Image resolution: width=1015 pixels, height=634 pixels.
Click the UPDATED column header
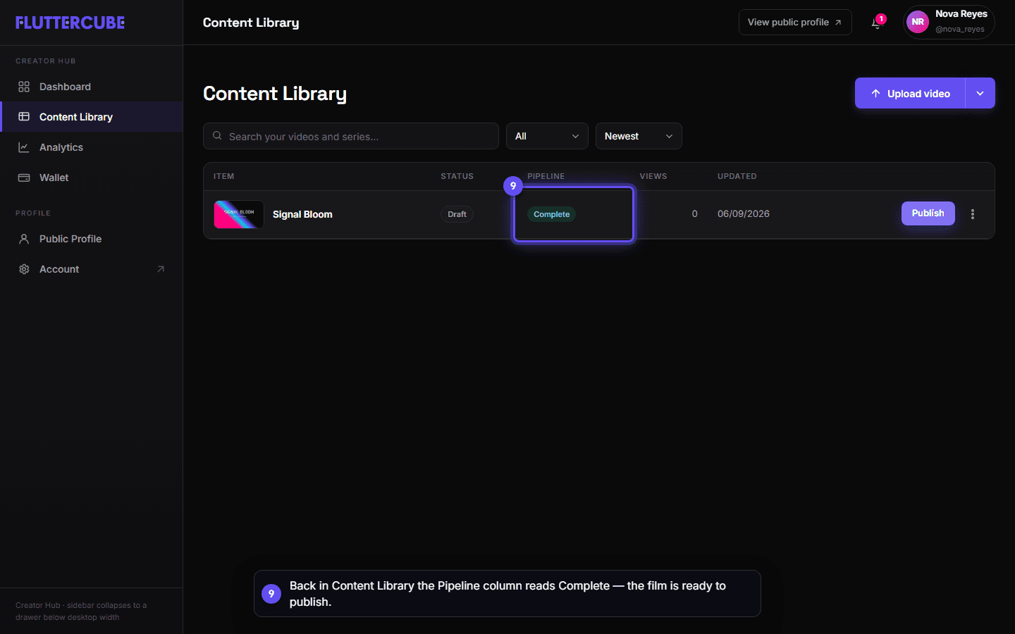click(737, 176)
